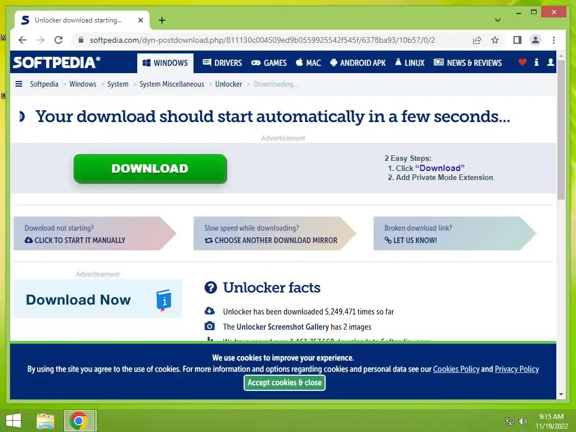Click the info icon in Softpedia header

[x=536, y=62]
